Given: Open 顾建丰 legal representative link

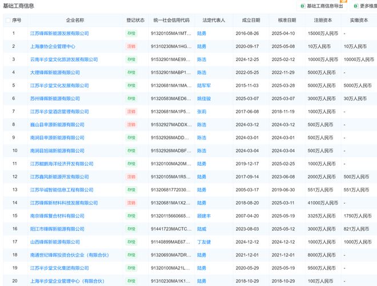Looking at the screenshot, I should 204,216.
